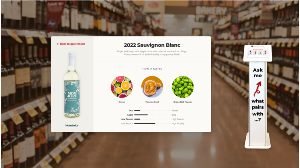Select the Passion Fruit flavor image

pos(152,87)
